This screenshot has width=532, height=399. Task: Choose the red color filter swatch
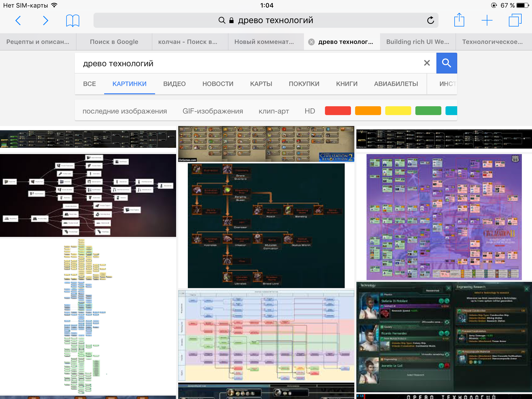[338, 111]
